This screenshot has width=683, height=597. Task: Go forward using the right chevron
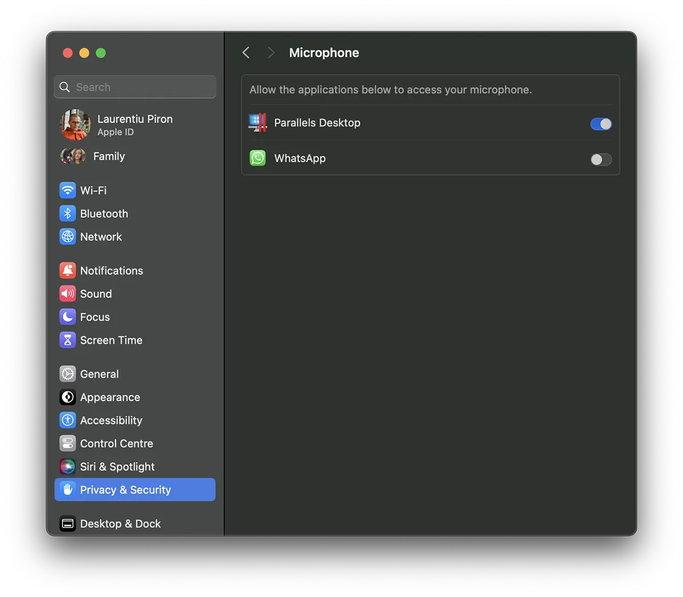tap(271, 53)
